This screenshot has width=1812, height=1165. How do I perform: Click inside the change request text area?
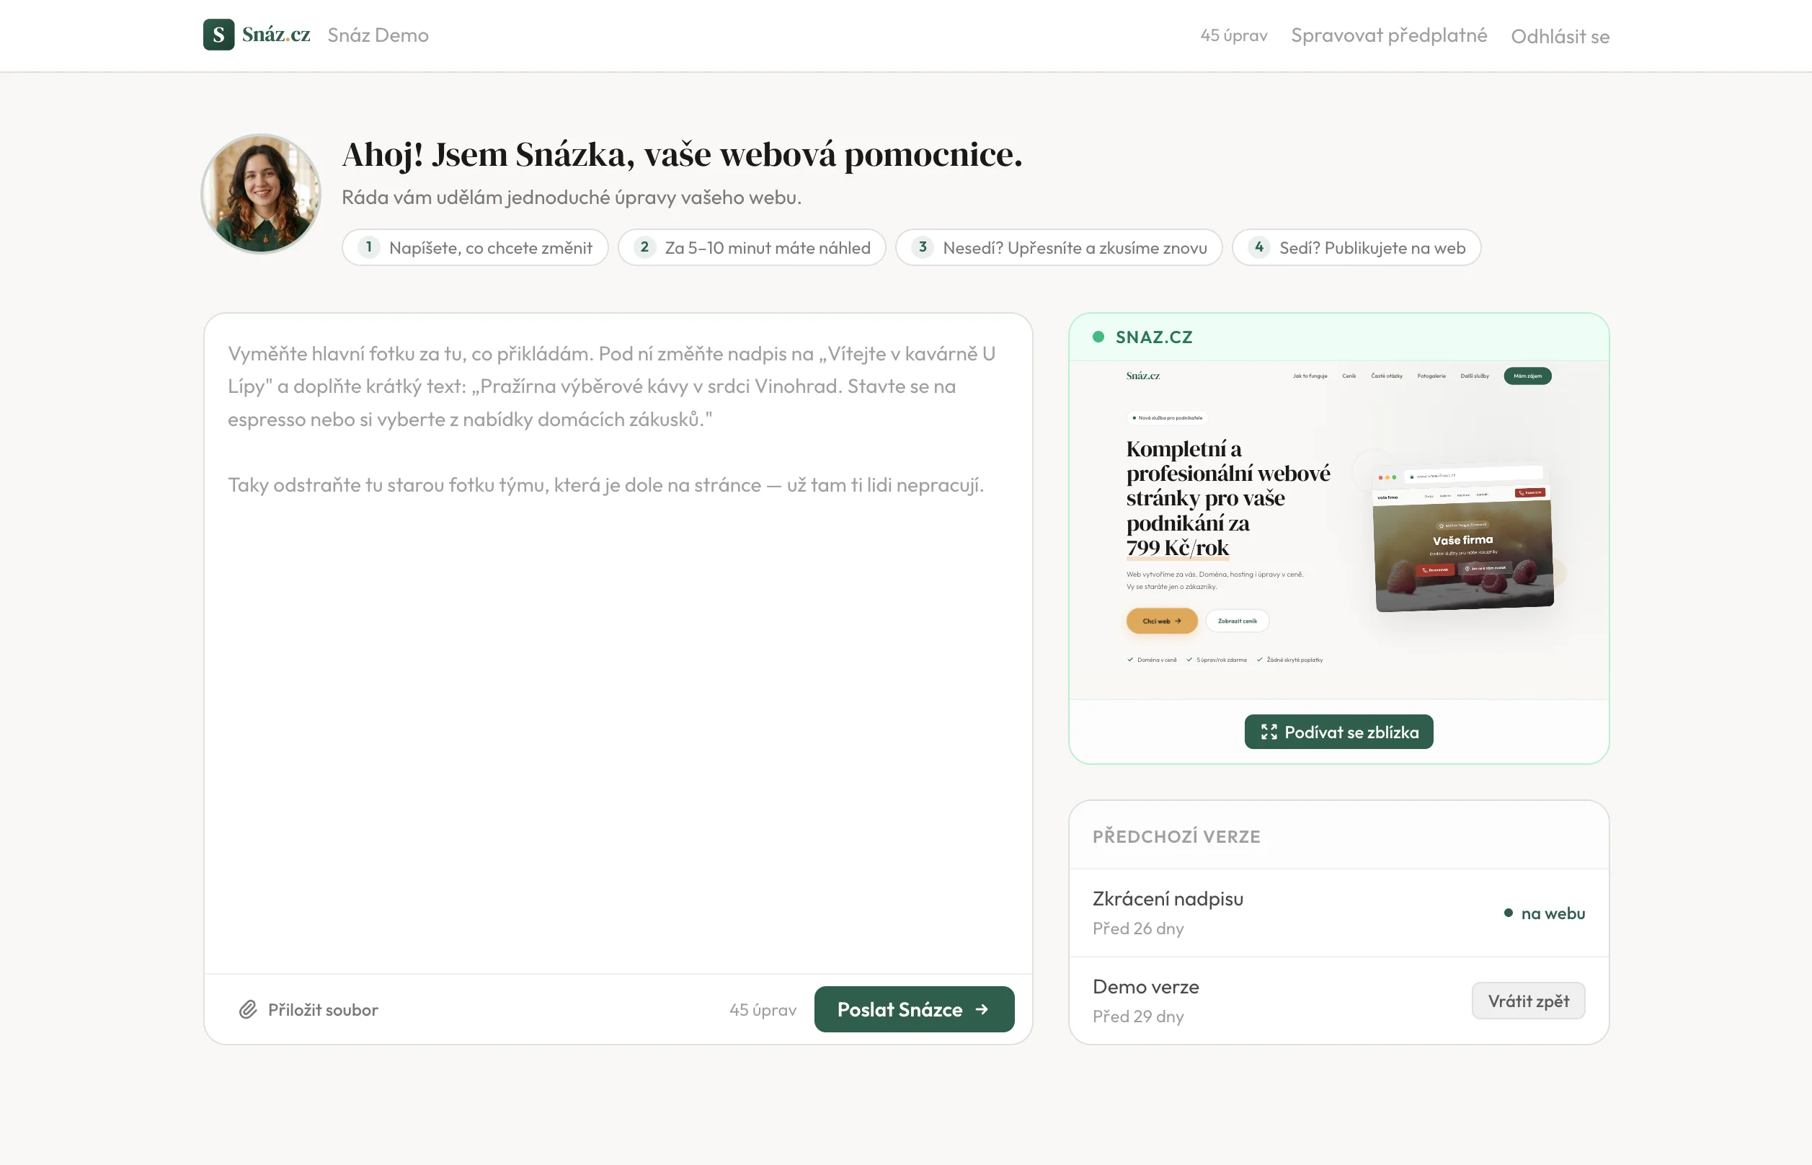[618, 643]
